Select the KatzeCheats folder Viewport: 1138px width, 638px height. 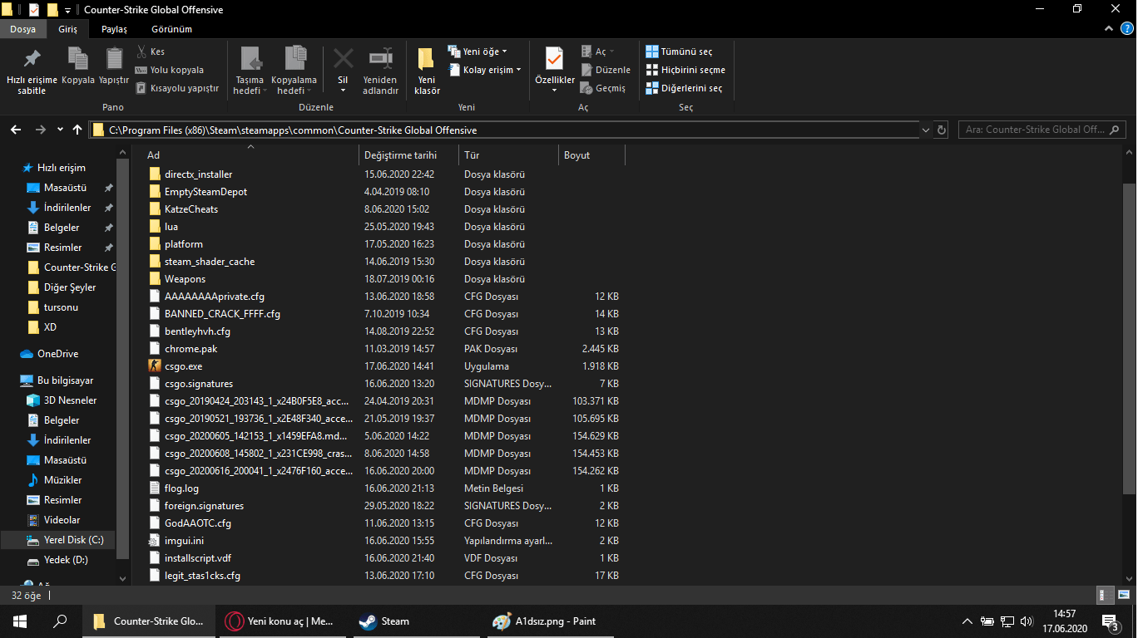pos(191,209)
